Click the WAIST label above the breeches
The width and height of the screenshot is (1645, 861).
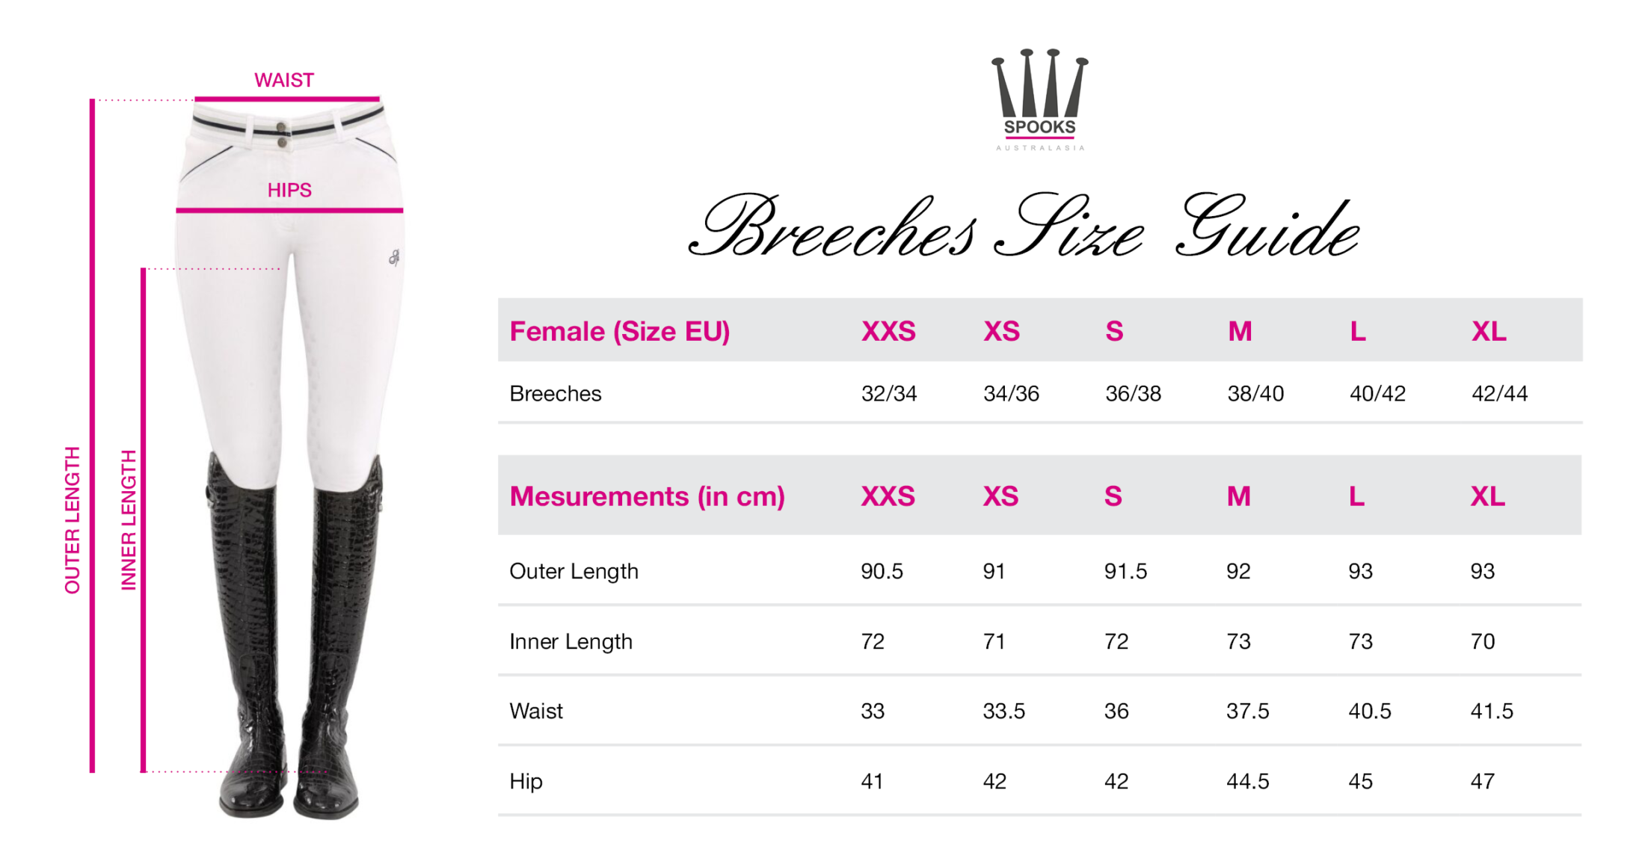pyautogui.click(x=284, y=80)
